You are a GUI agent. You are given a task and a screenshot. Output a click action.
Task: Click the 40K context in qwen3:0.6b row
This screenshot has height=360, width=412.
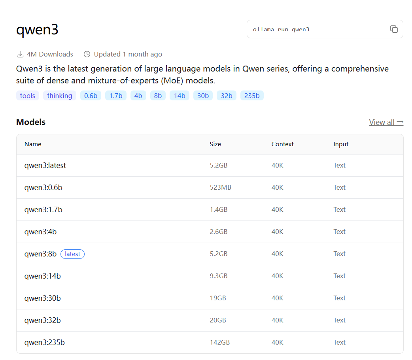[278, 187]
